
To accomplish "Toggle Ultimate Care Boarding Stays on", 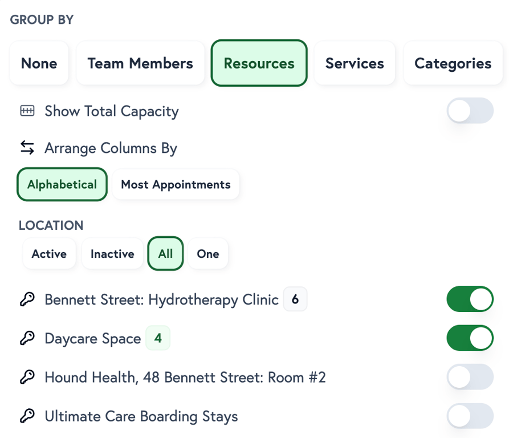I will (x=470, y=416).
